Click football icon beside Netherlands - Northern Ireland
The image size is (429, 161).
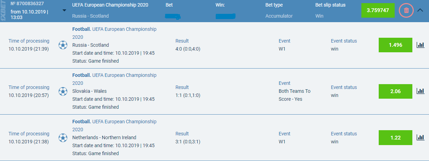click(x=63, y=138)
